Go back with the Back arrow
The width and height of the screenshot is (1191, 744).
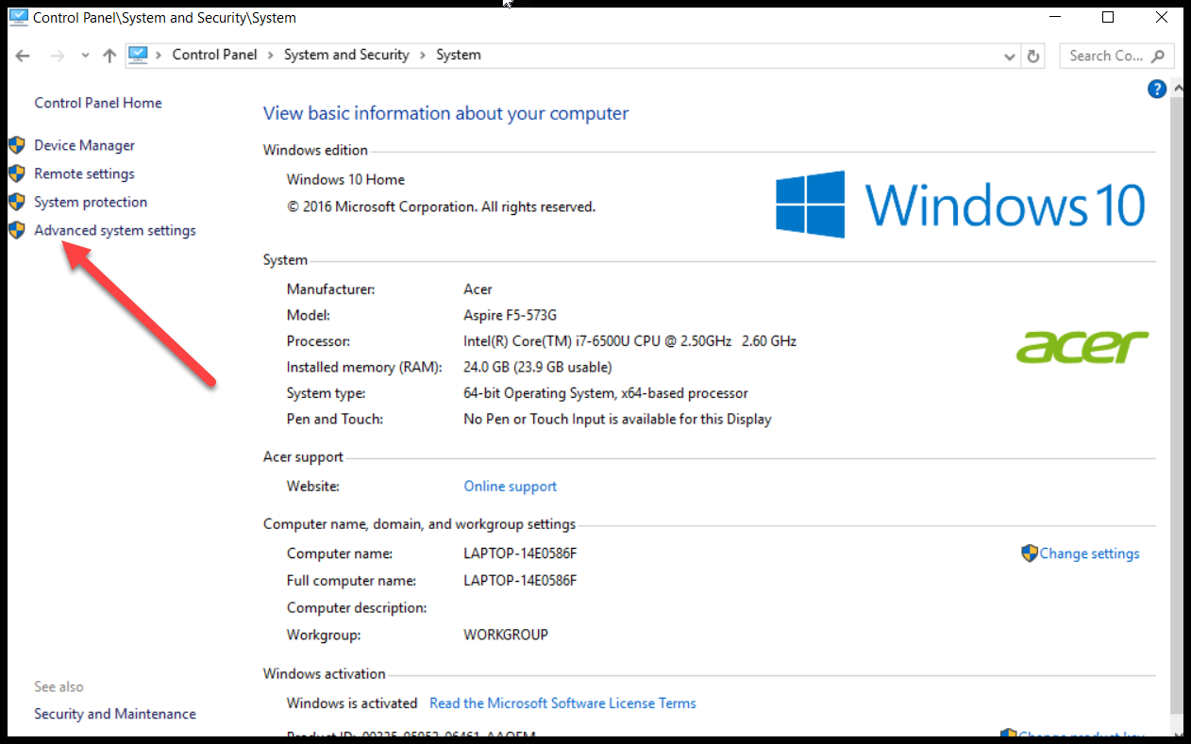tap(23, 56)
